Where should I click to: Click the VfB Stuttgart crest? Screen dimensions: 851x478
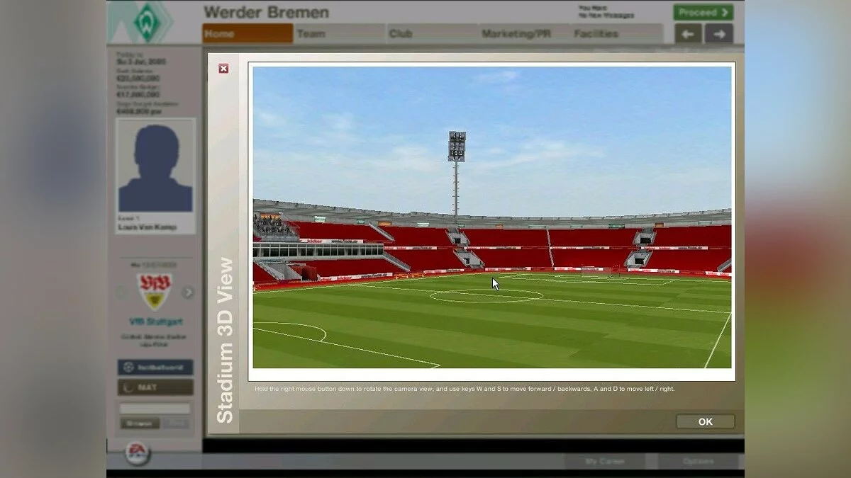(155, 291)
